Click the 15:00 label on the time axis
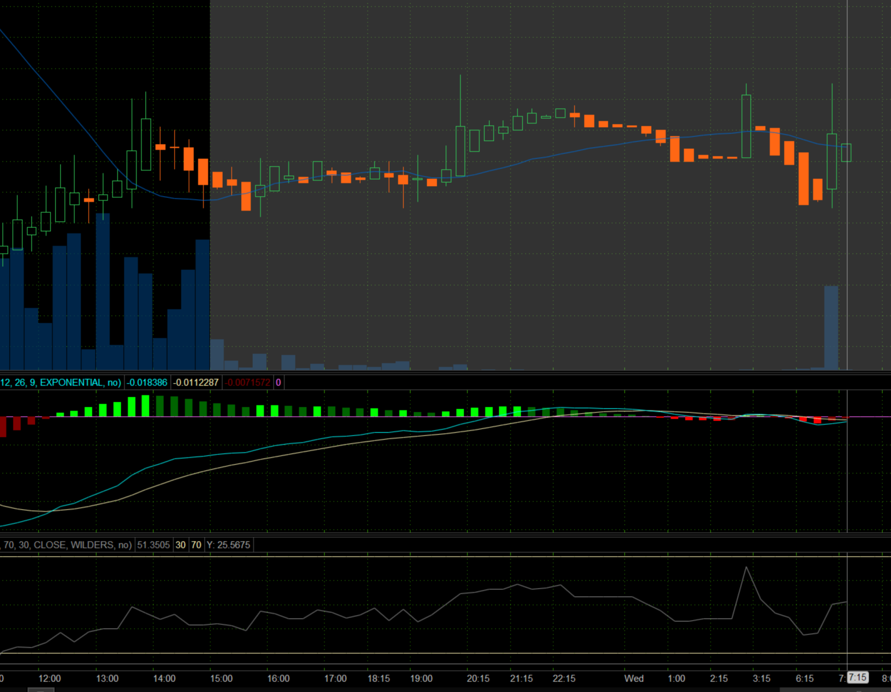This screenshot has height=692, width=891. (221, 678)
